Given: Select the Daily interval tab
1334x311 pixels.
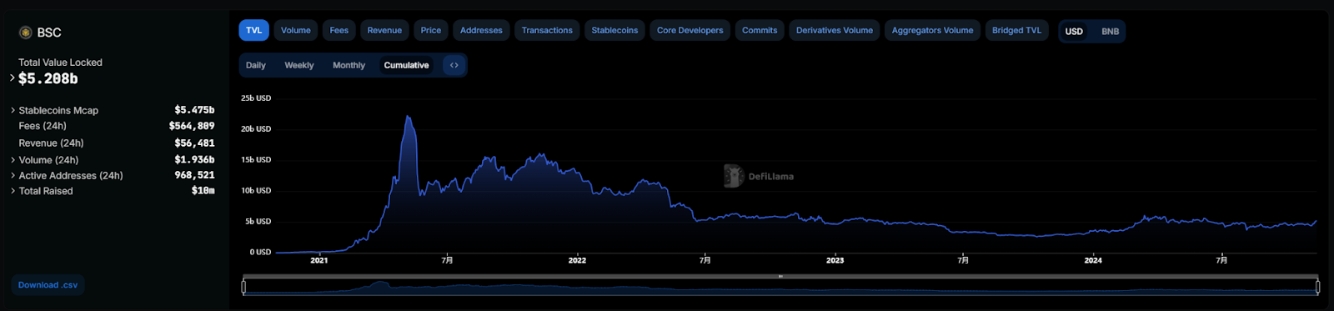Looking at the screenshot, I should [256, 65].
